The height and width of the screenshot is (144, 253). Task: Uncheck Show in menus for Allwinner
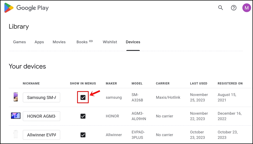[83, 135]
